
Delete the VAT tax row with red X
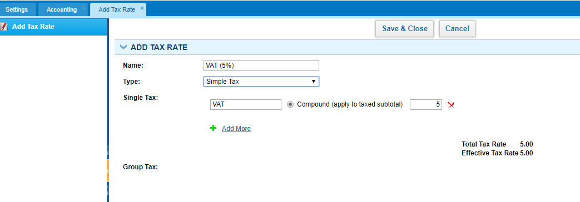450,105
